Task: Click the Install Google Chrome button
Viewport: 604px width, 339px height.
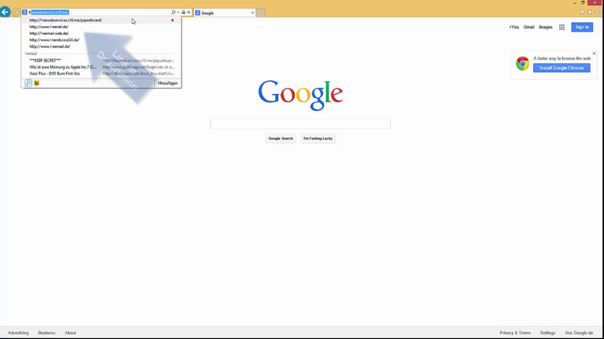Action: point(562,68)
